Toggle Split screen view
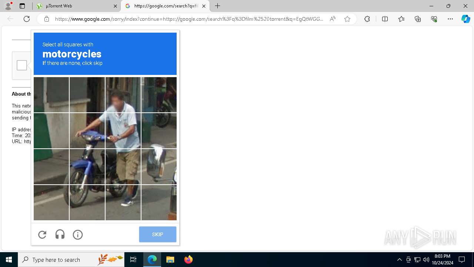474x267 pixels. (385, 19)
